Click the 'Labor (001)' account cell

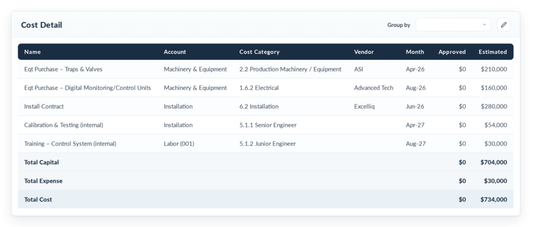click(x=179, y=143)
